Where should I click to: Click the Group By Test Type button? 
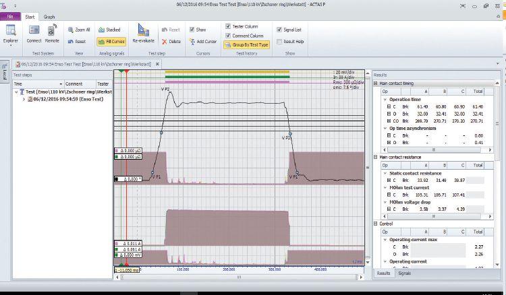[x=246, y=45]
